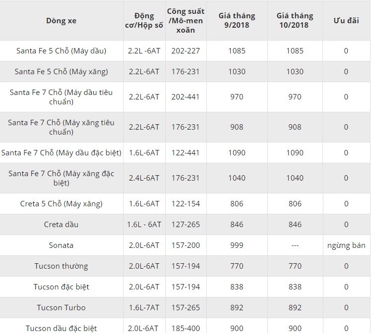Click the '1.6L-7AT' engine cell
Viewport: 373px width, 333px height.
pos(144,307)
